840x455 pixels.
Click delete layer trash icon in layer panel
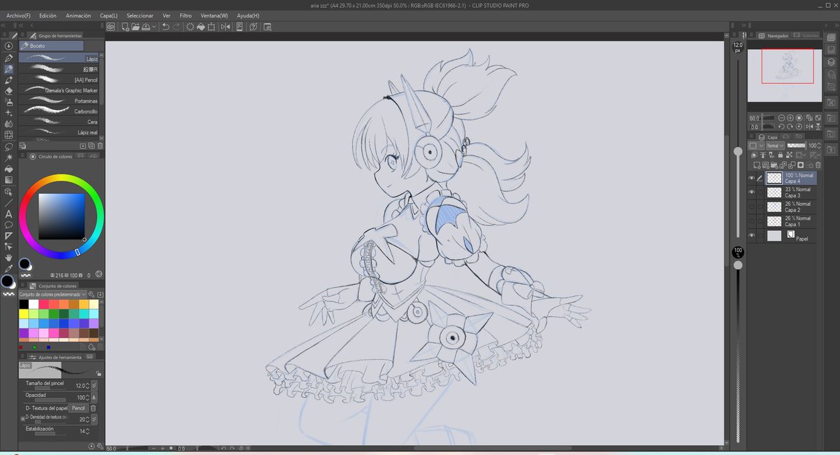tap(818, 164)
